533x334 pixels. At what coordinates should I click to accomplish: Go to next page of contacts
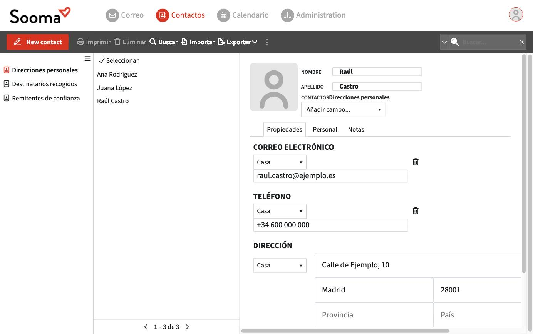point(187,327)
